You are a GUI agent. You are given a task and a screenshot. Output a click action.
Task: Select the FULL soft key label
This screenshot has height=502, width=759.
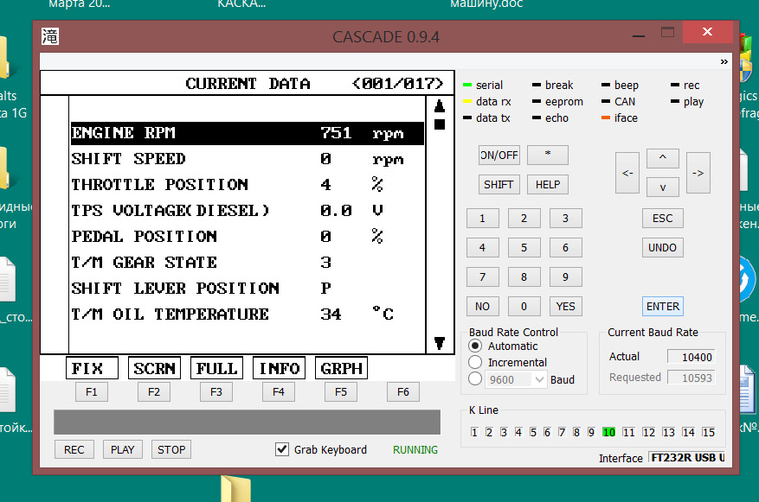pyautogui.click(x=217, y=368)
